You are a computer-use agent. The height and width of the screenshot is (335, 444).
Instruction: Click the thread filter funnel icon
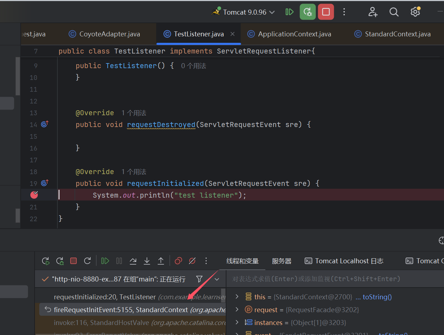(199, 279)
